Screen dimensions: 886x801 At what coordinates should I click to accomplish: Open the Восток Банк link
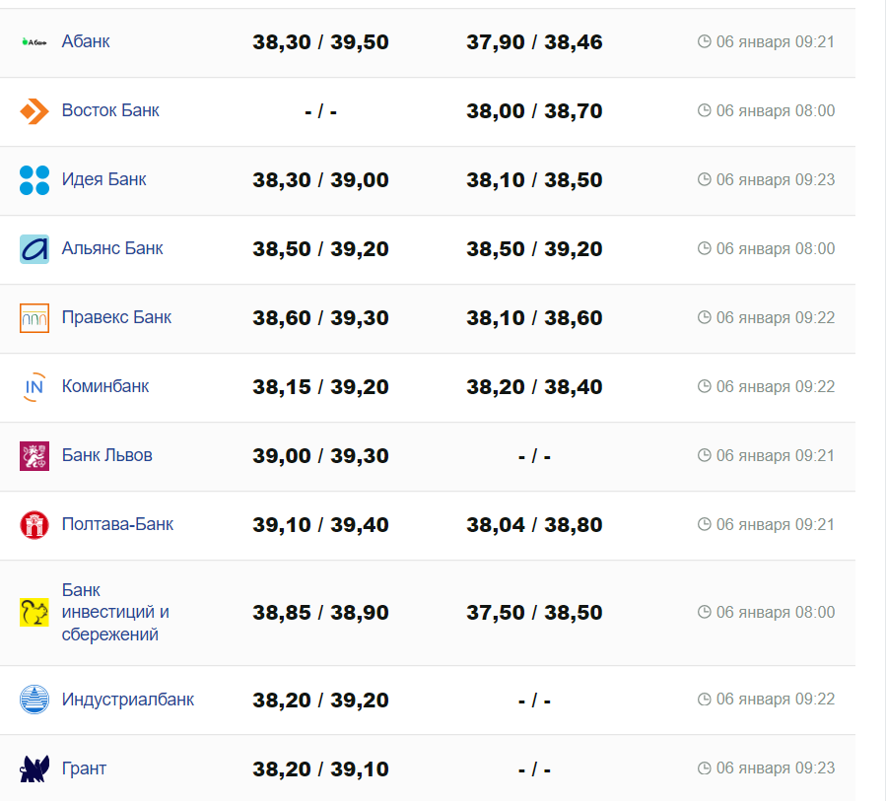(110, 110)
